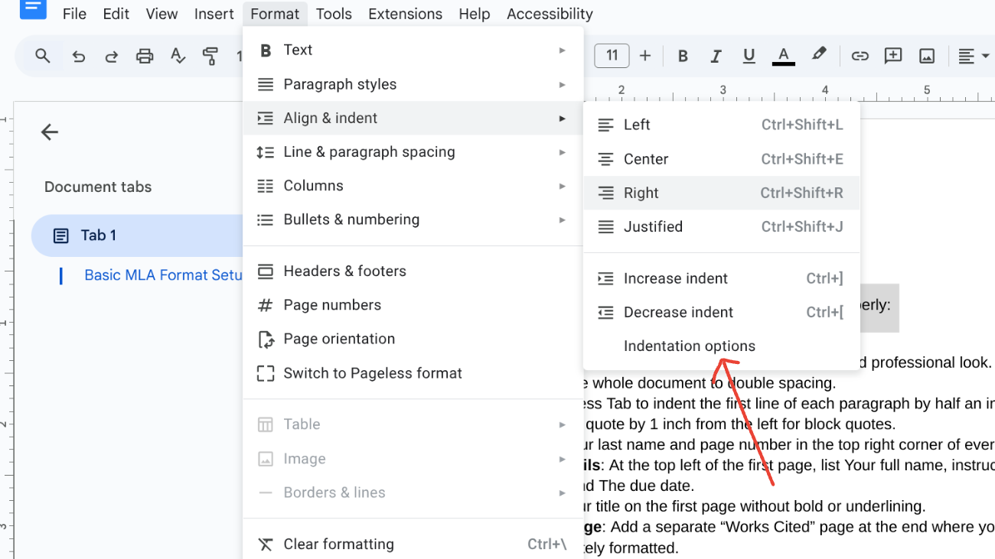Image resolution: width=995 pixels, height=559 pixels.
Task: Click Switch to Pageless format
Action: tap(373, 372)
